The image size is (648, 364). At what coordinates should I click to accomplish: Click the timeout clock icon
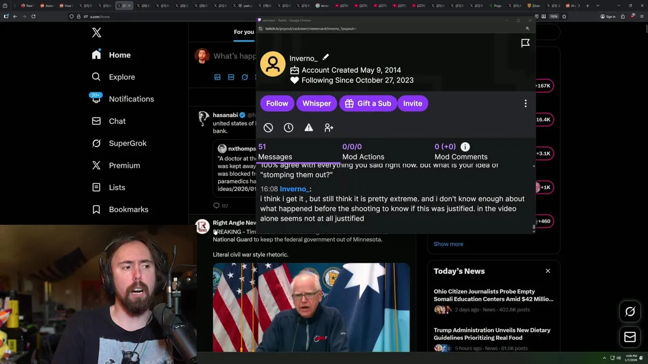pyautogui.click(x=289, y=128)
